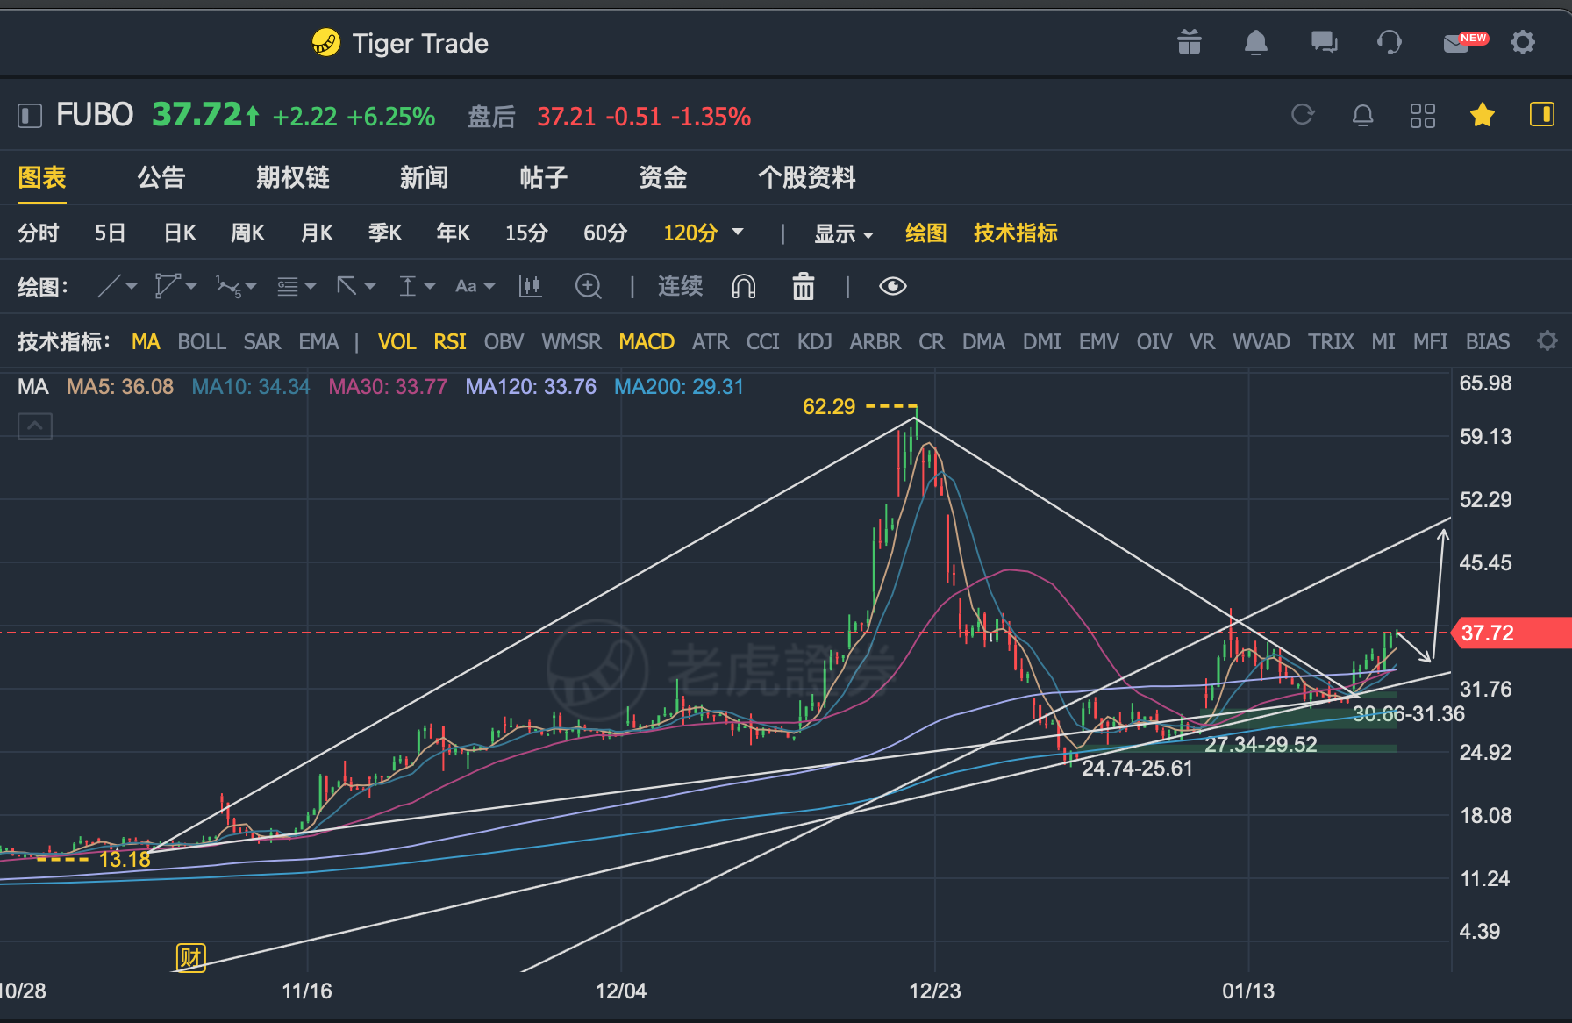Contact customer support headset icon
This screenshot has height=1023, width=1572.
click(1390, 42)
